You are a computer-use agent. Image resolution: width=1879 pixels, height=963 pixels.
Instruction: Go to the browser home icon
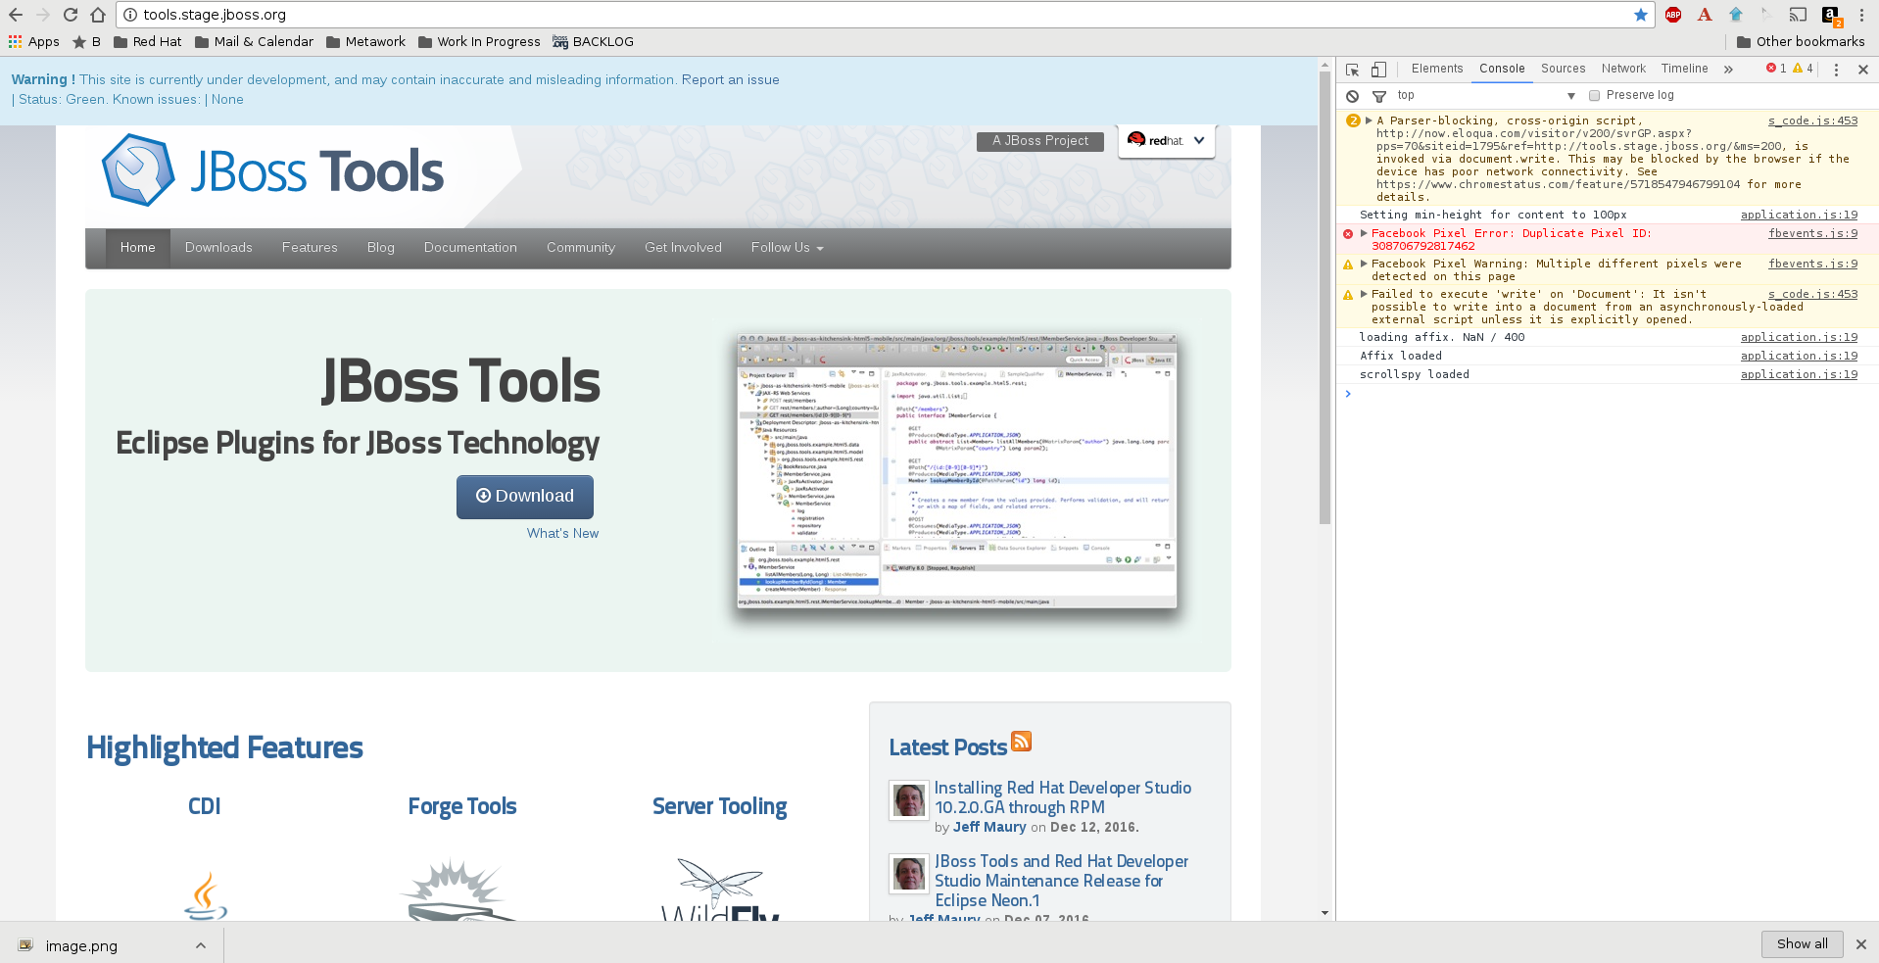(98, 15)
